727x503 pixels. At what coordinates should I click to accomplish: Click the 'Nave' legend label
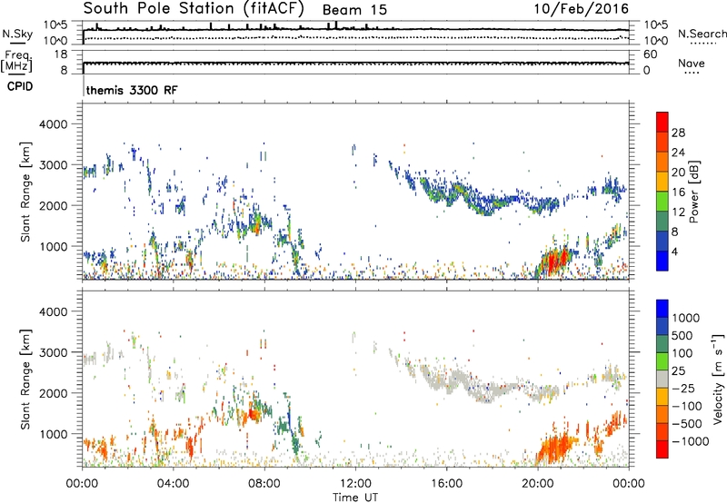point(692,63)
